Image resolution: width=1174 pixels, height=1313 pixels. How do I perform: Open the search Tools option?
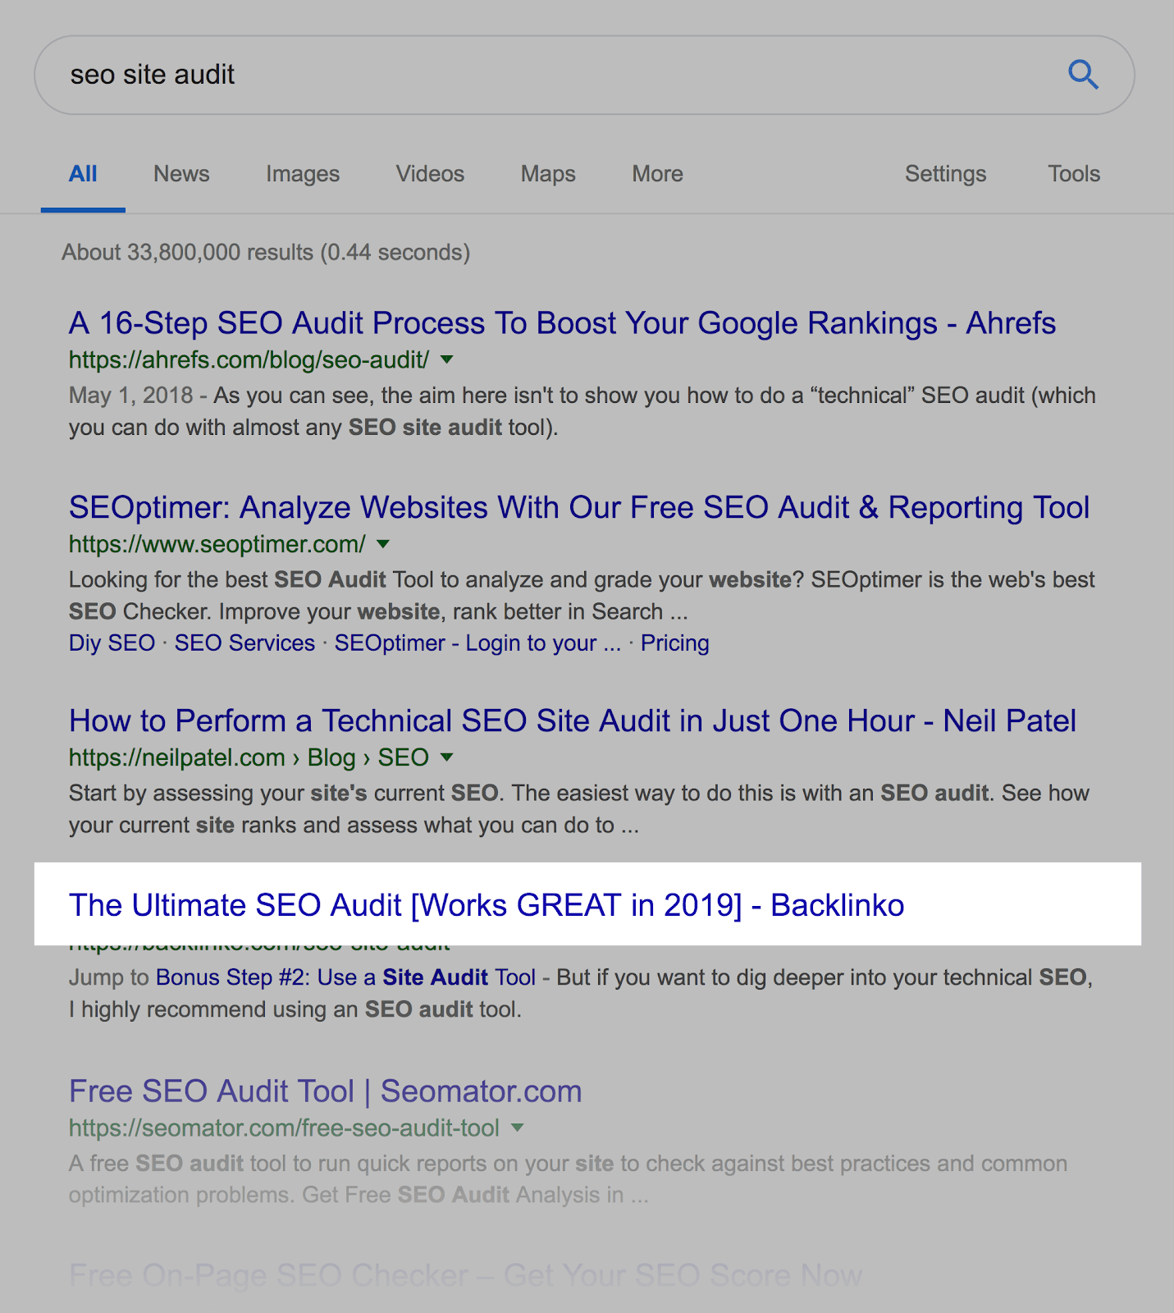click(x=1073, y=174)
